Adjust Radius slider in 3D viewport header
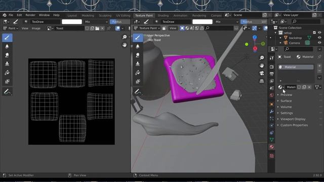324x182 pixels. tap(254, 22)
